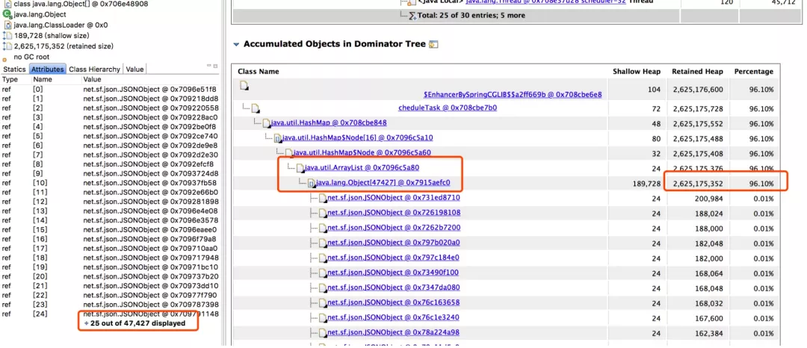807x348 pixels.
Task: Select the Attributes tab
Action: 47,69
